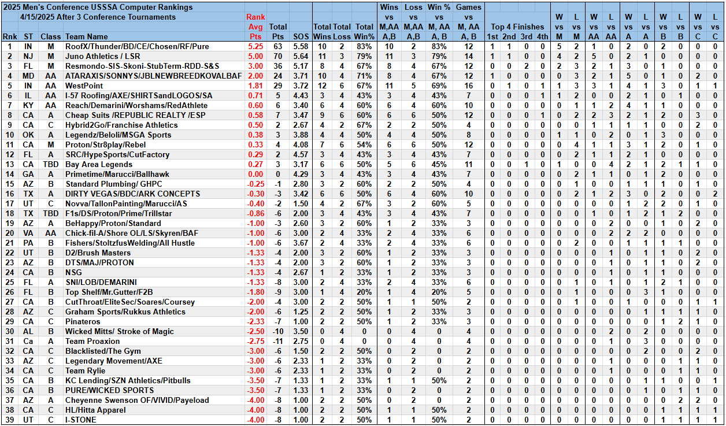Click the 'Team Rylie' cell

(85, 371)
